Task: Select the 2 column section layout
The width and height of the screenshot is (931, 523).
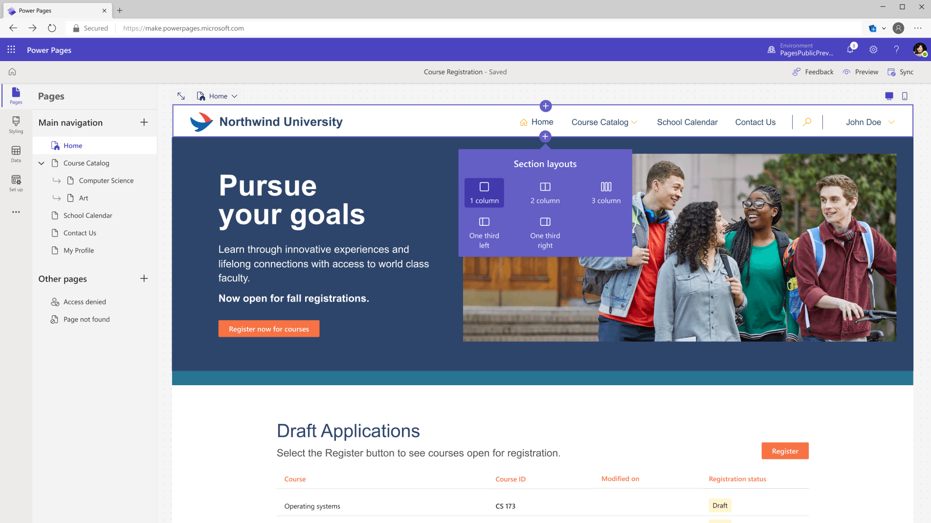Action: pos(545,193)
